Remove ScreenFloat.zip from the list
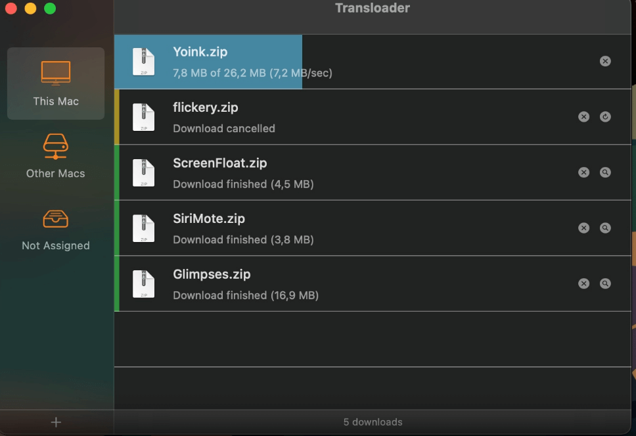 (x=583, y=172)
